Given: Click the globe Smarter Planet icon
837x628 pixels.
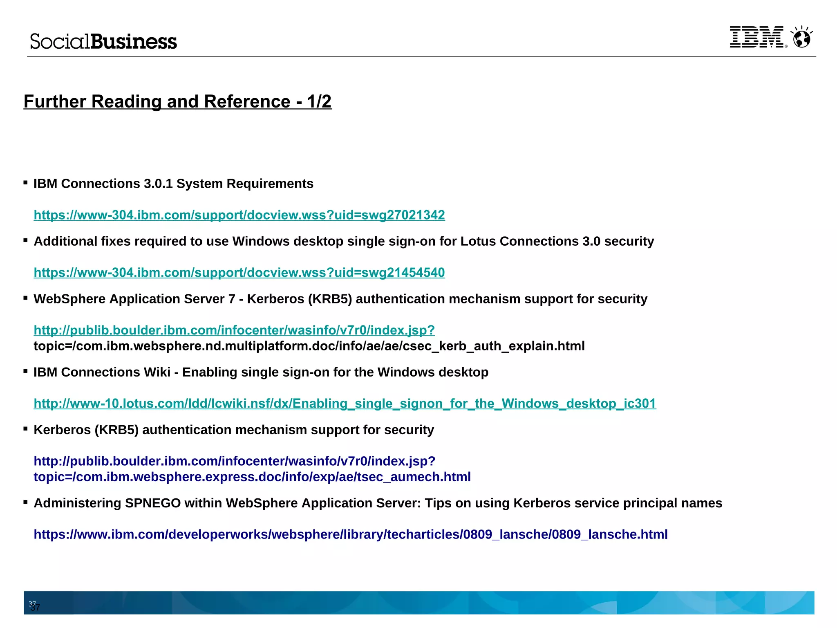Looking at the screenshot, I should pos(801,37).
